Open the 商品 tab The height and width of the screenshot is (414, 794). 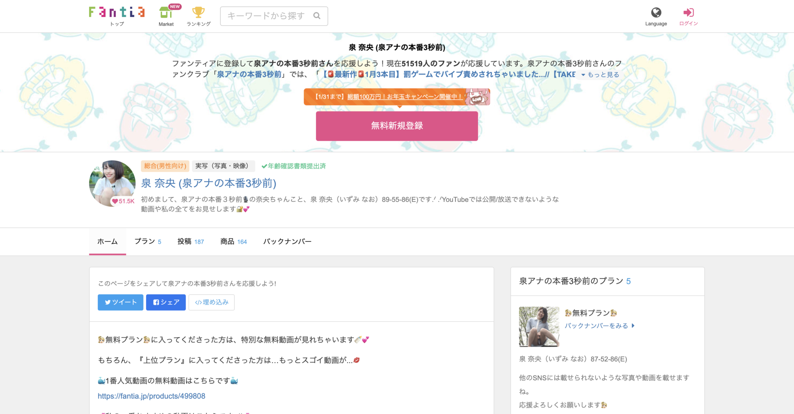(x=233, y=241)
